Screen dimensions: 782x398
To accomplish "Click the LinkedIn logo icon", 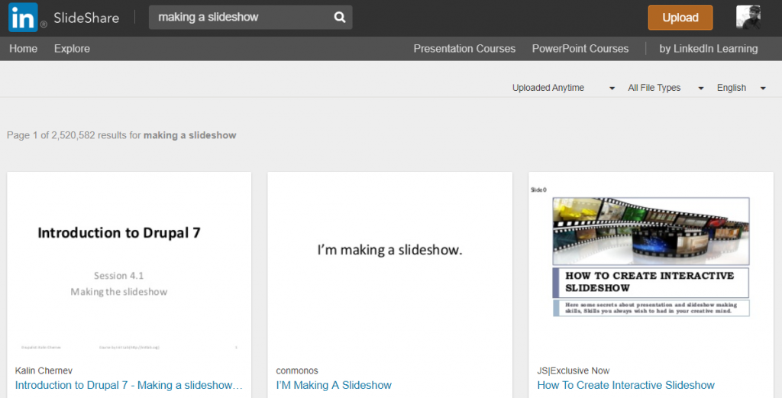I will pos(23,18).
